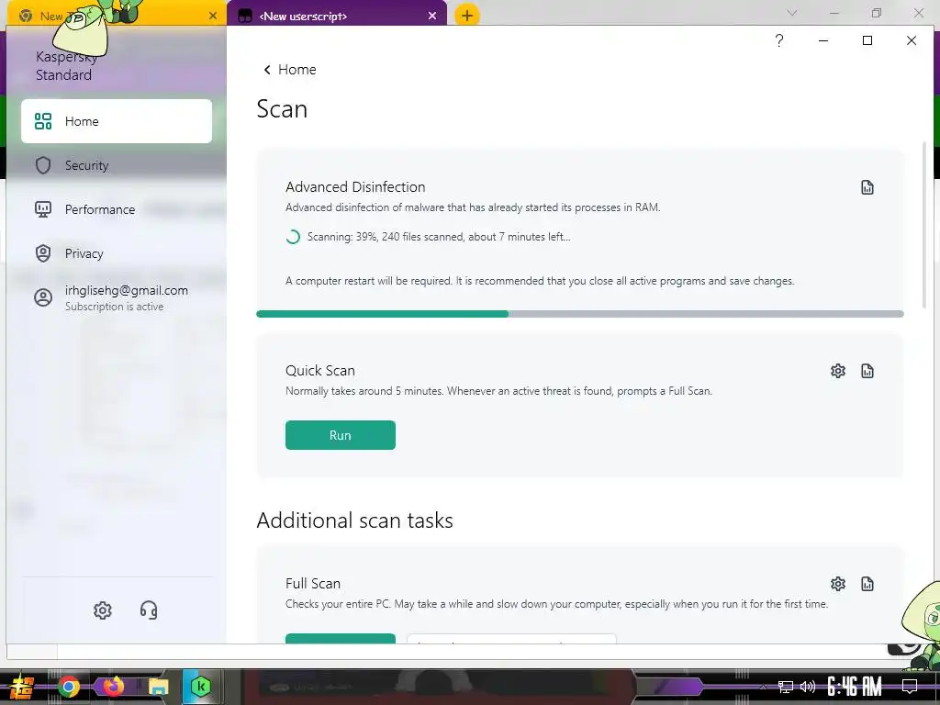This screenshot has height=705, width=940.
Task: Click the Subscription is active text
Action: (x=114, y=307)
